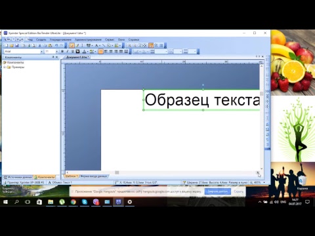Image resolution: width=315 pixels, height=236 pixels.
Task: Align text center
Action: [111, 51]
